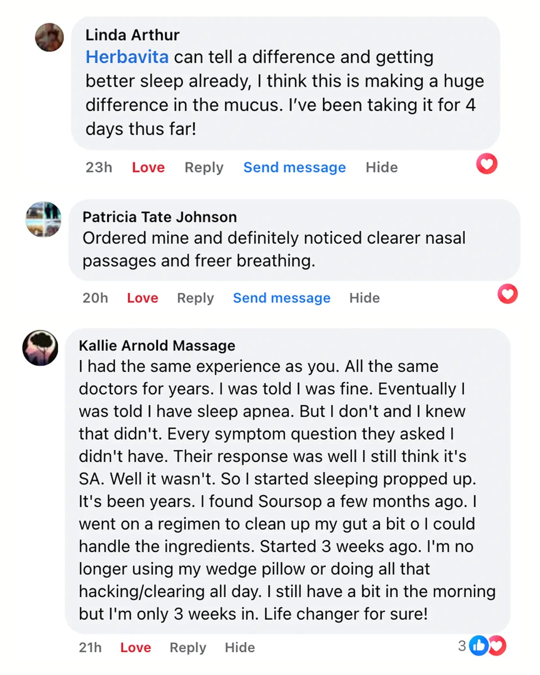
Task: Toggle Love on Kallie Arnold Massage's comment
Action: [136, 647]
